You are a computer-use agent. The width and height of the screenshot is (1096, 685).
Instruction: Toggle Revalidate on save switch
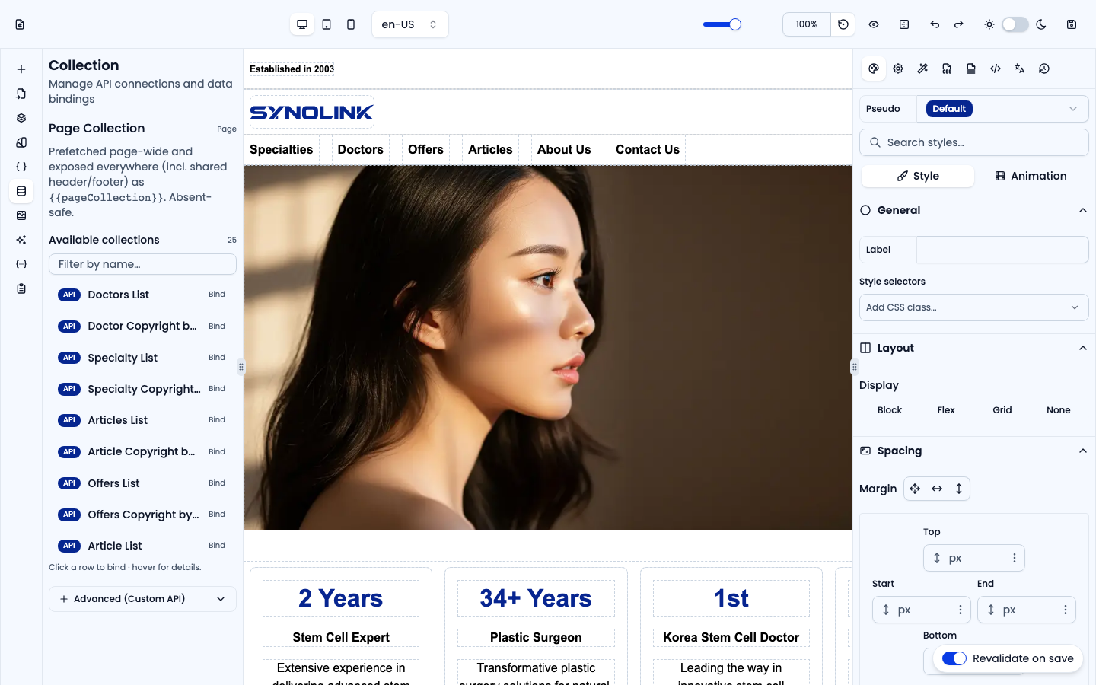[x=954, y=658]
